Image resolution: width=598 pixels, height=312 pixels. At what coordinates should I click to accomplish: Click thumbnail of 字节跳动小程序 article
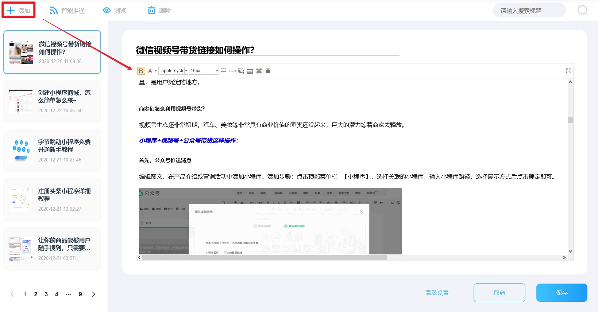tap(21, 151)
